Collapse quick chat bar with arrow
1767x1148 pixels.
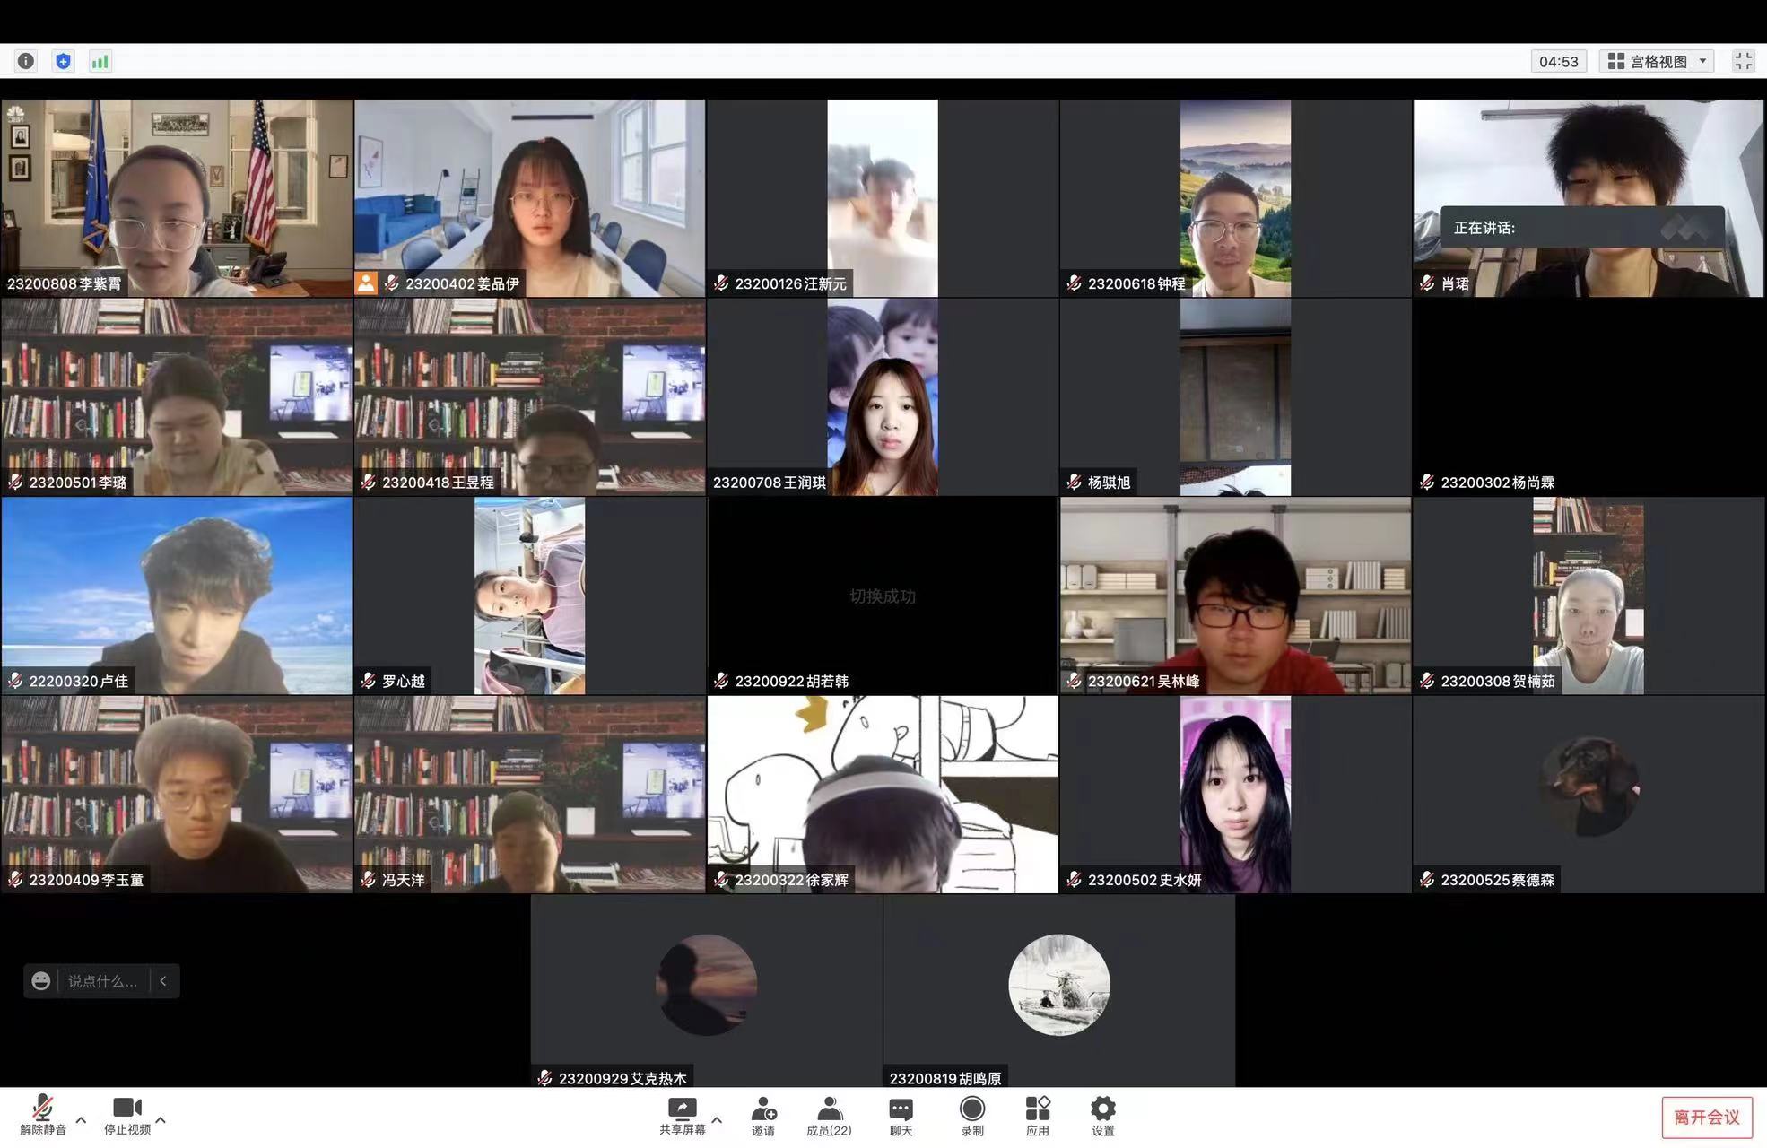163,981
